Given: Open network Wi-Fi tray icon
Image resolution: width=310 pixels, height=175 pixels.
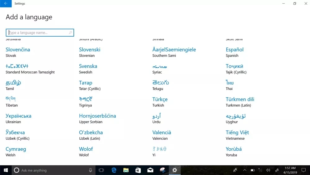Looking at the screenshot, I should point(260,170).
